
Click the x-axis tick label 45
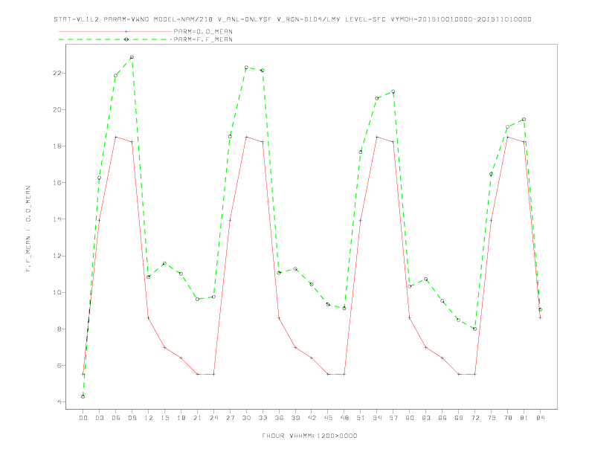pyautogui.click(x=328, y=418)
